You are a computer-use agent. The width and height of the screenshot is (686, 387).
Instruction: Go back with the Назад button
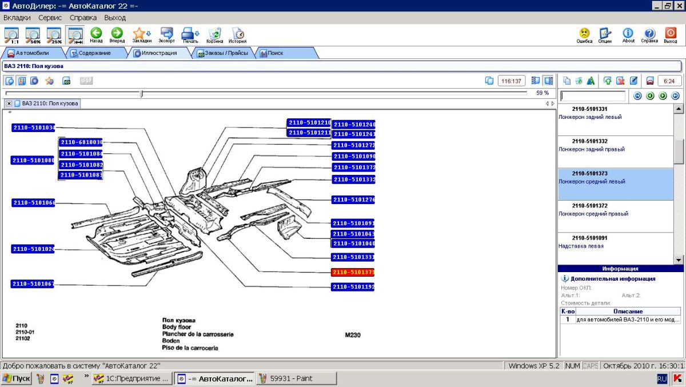96,35
